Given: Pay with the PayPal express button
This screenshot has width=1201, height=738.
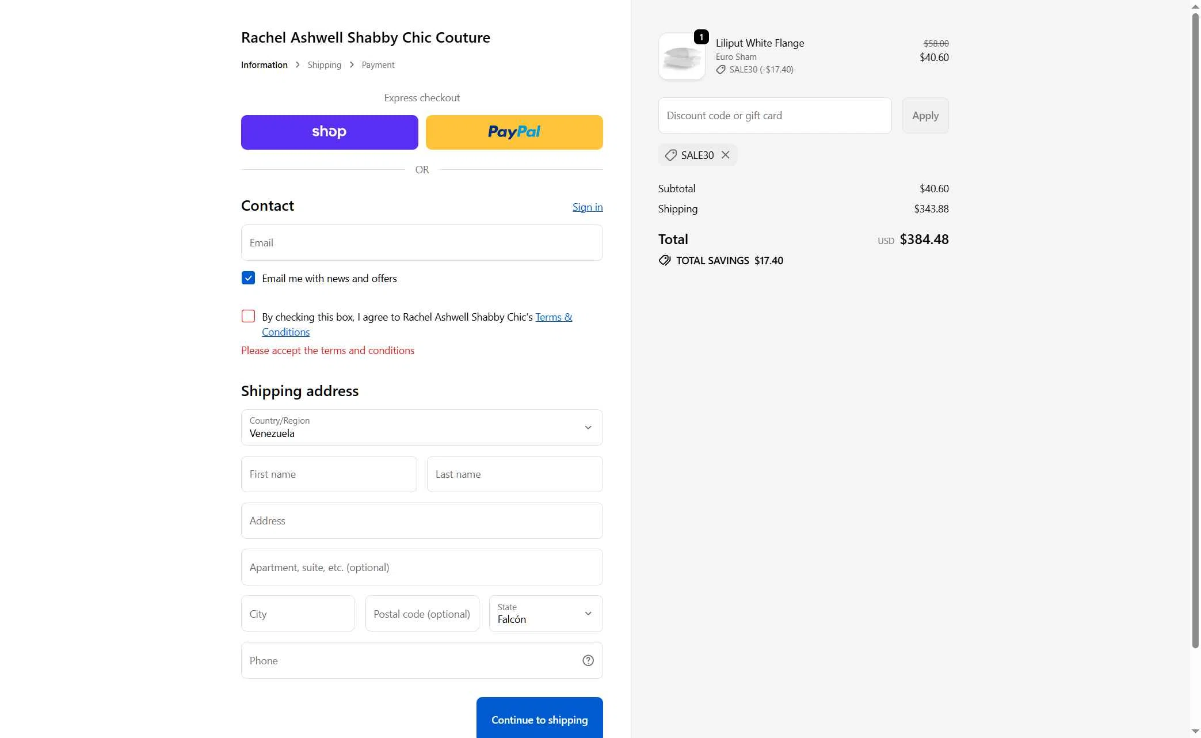Looking at the screenshot, I should point(514,132).
